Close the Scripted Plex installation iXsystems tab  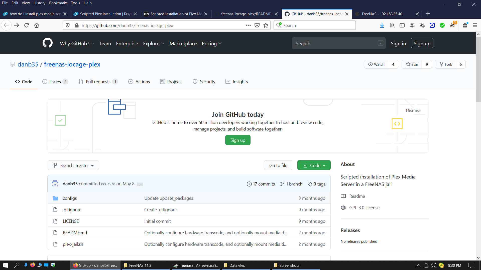136,14
